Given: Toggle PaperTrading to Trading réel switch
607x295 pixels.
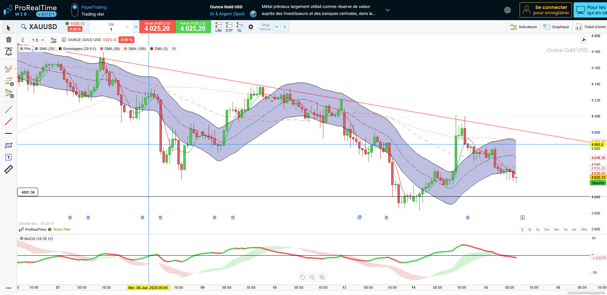Looking at the screenshot, I should click(x=75, y=10).
